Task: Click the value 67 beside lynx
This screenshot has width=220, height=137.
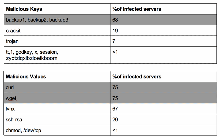Action: click(115, 109)
